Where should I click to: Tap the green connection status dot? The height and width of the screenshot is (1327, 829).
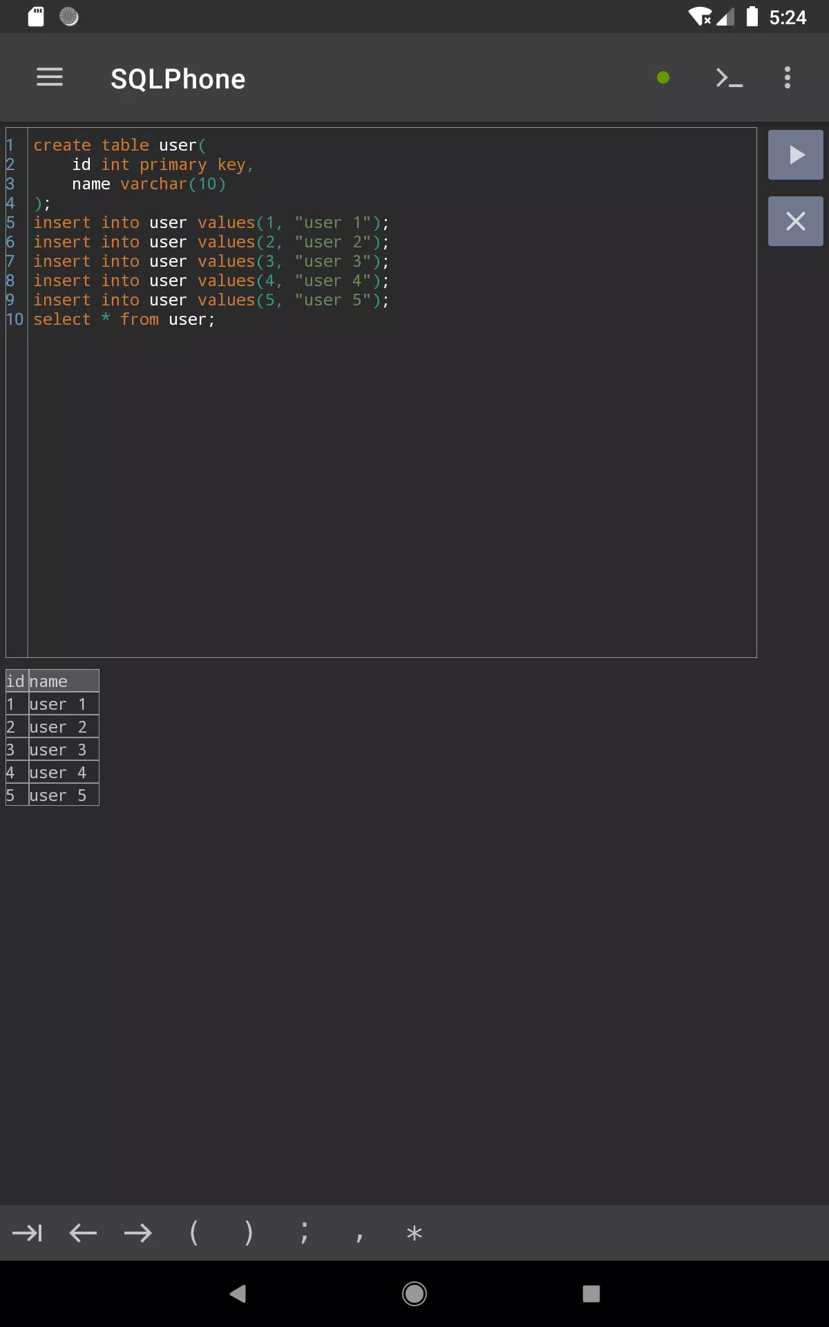[663, 77]
